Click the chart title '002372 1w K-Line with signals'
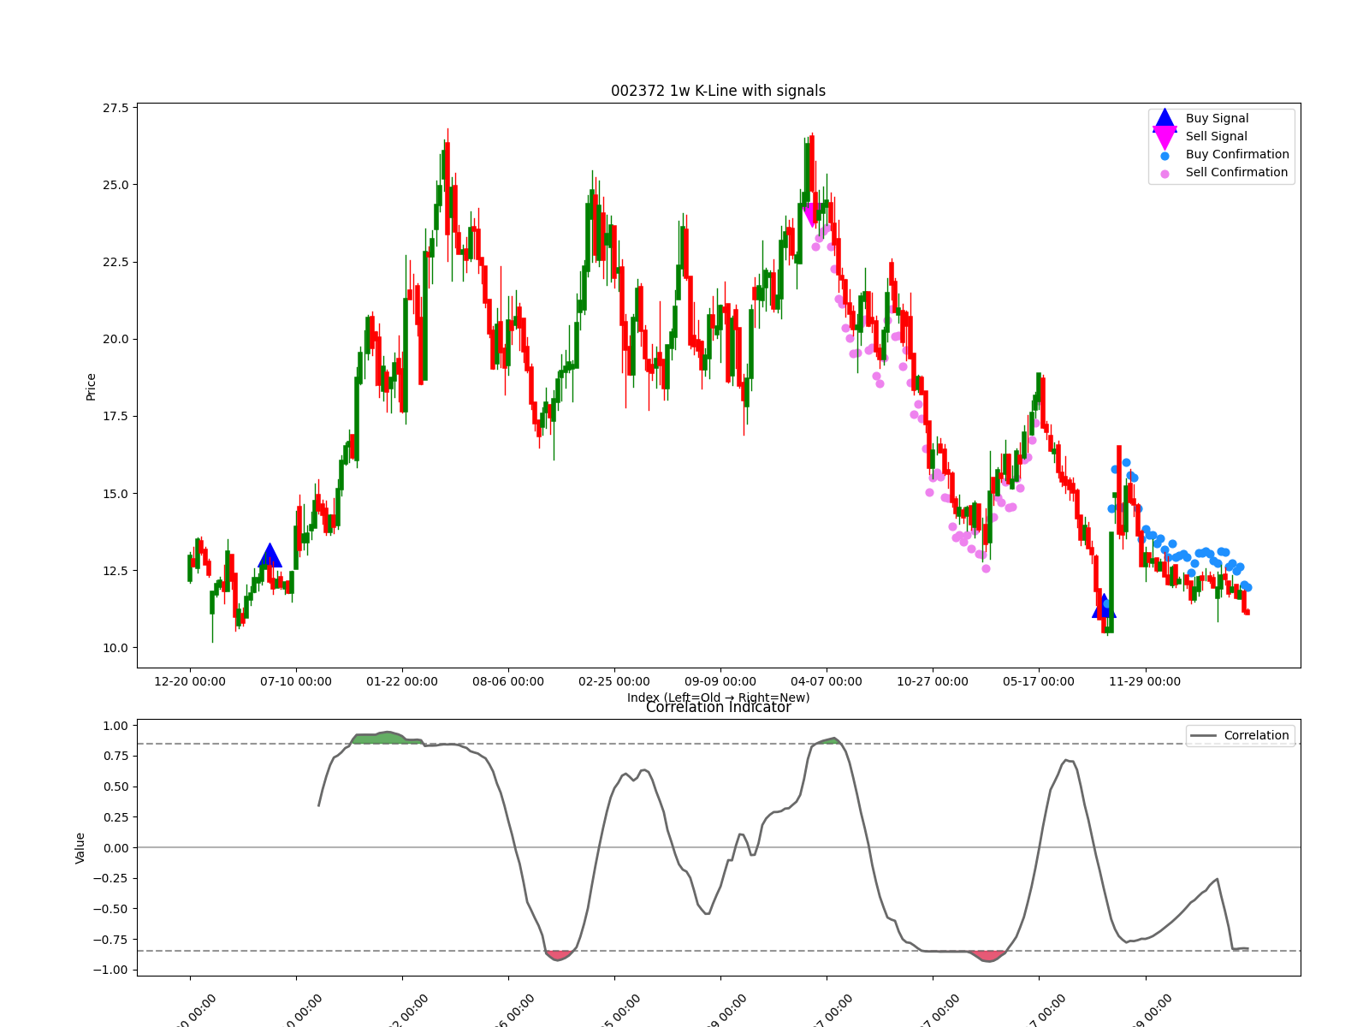Viewport: 1369px width, 1027px height. (718, 91)
